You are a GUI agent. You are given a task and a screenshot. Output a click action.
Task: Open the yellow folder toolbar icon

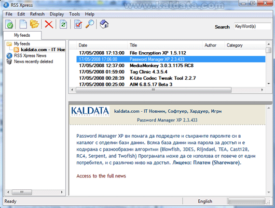click(x=34, y=24)
